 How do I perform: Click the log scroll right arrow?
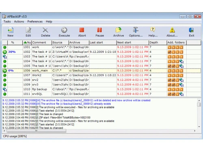[x=194, y=131]
